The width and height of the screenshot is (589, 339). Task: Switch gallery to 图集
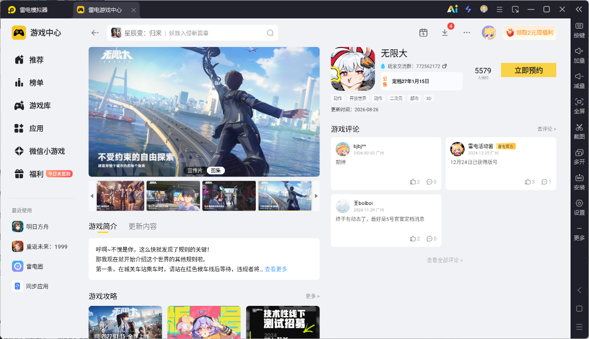215,170
